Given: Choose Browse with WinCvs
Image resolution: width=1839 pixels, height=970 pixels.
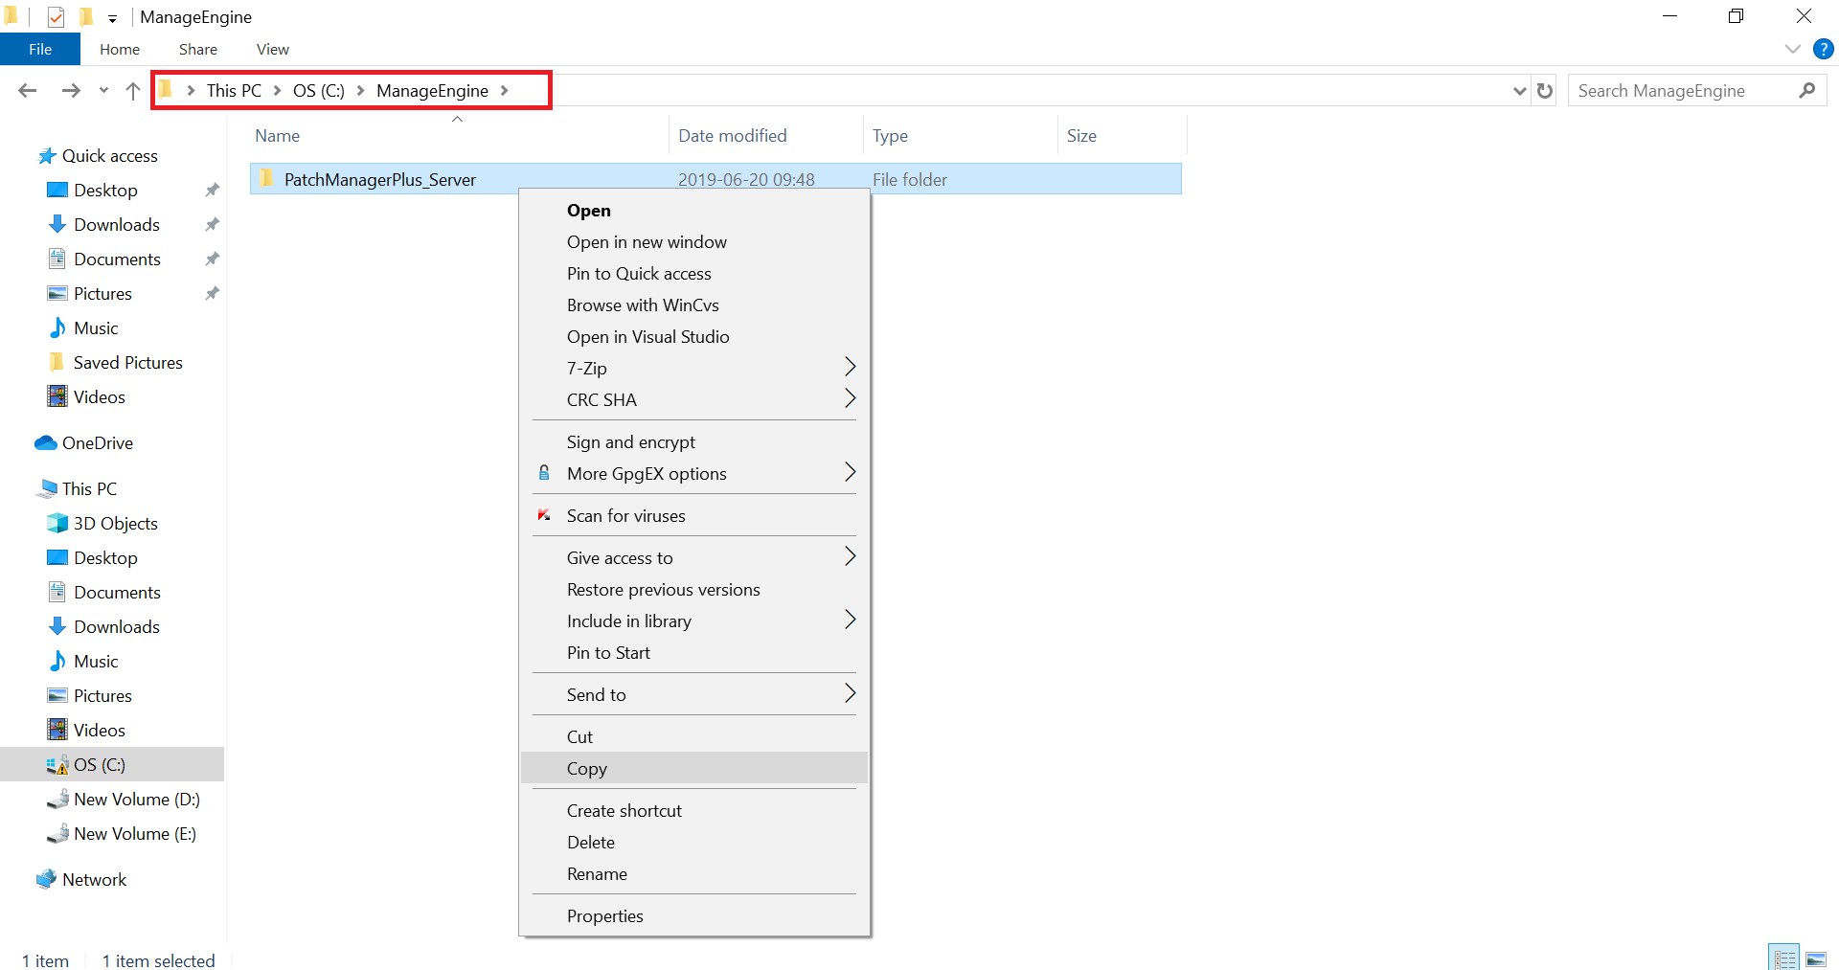Looking at the screenshot, I should point(694,305).
